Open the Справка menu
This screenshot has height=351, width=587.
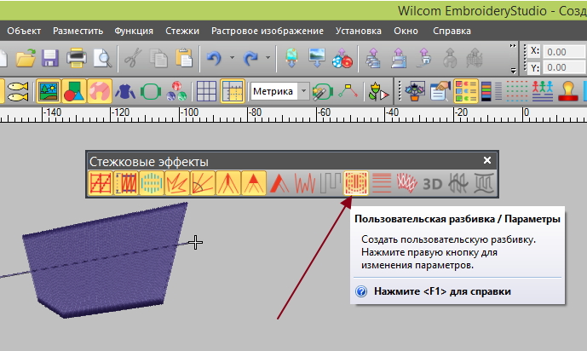(x=452, y=31)
